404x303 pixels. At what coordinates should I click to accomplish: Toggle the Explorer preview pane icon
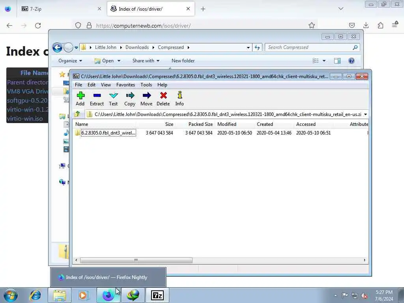[337, 61]
